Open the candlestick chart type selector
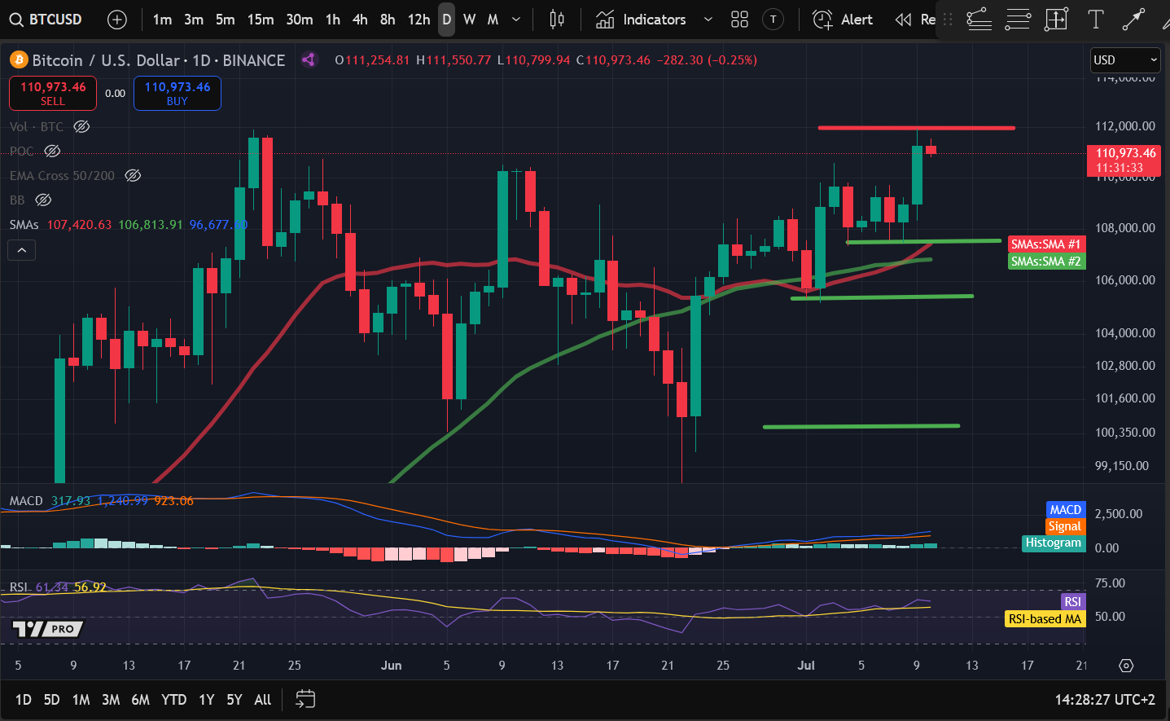The width and height of the screenshot is (1170, 721). [557, 20]
